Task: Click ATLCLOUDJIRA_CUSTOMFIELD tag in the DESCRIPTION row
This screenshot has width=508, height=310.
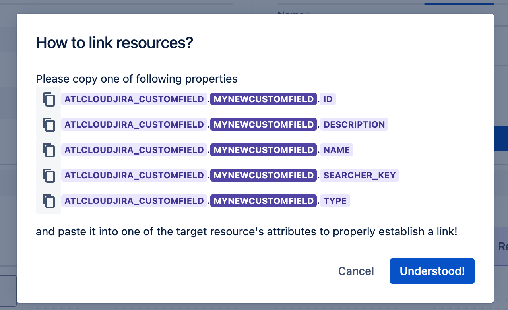Action: point(134,125)
